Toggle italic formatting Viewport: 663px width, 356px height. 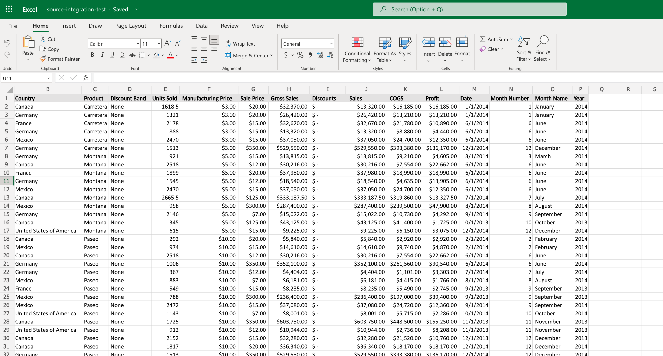(102, 55)
